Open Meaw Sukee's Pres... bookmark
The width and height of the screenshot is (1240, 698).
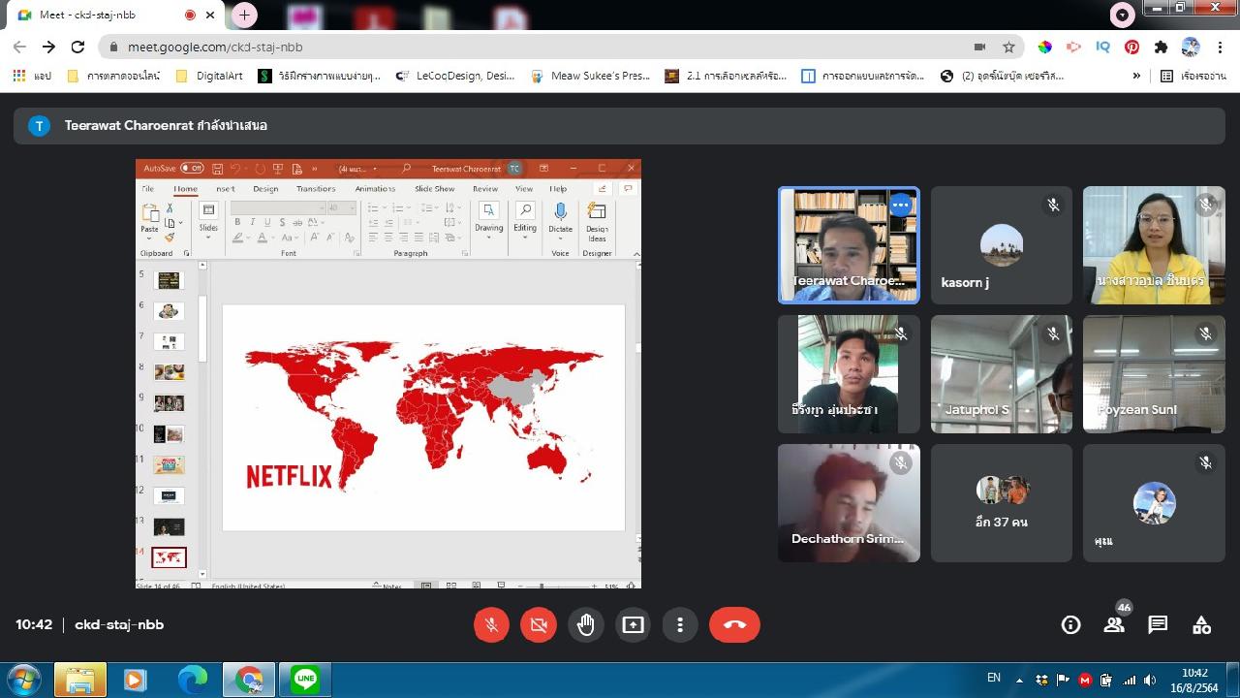591,76
